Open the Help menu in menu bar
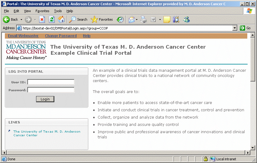Image resolution: width=257 pixels, height=163 pixels. (x=70, y=11)
